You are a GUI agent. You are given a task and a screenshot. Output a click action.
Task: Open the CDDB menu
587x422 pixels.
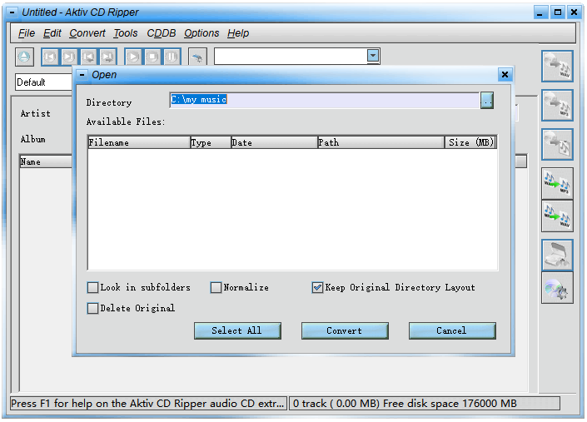(x=161, y=33)
